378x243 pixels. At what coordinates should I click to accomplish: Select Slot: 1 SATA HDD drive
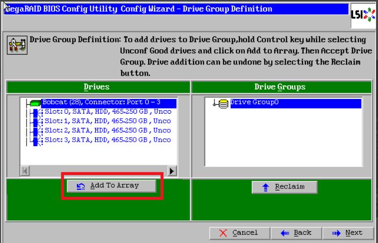click(108, 121)
